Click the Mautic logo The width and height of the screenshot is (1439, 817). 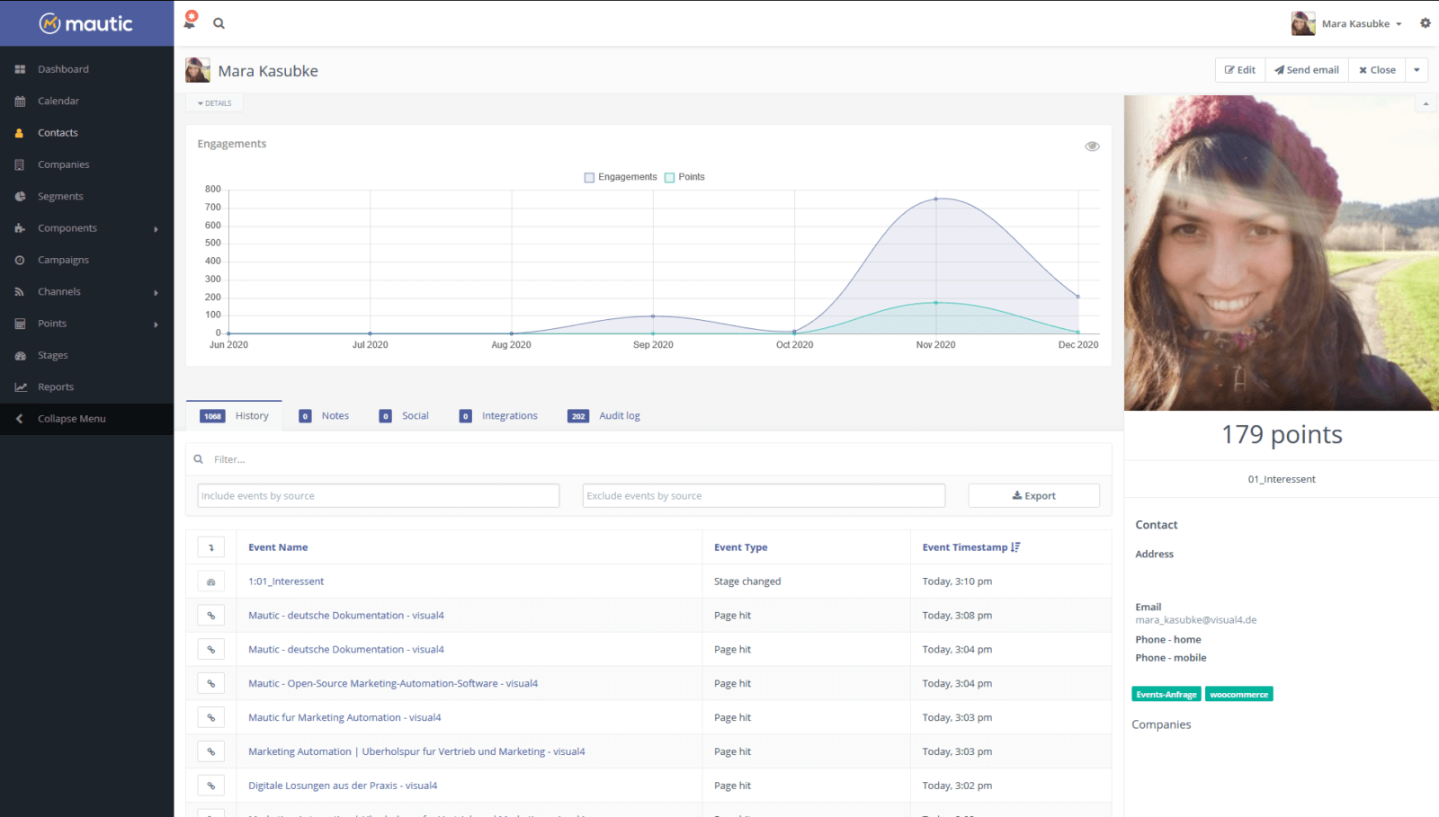(x=86, y=23)
